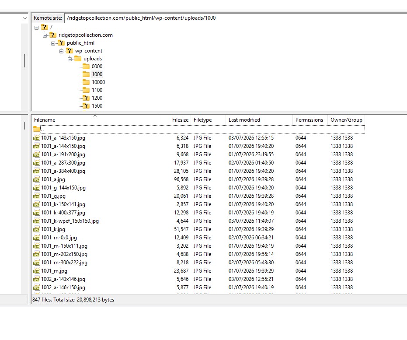Click the uploads folder icon

click(x=78, y=59)
